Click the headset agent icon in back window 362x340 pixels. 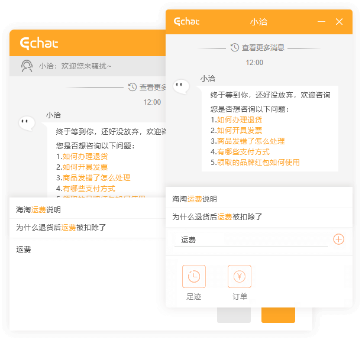tap(27, 66)
